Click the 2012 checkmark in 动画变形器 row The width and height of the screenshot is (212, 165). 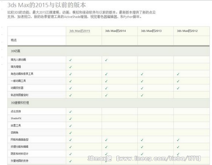pos(178,88)
